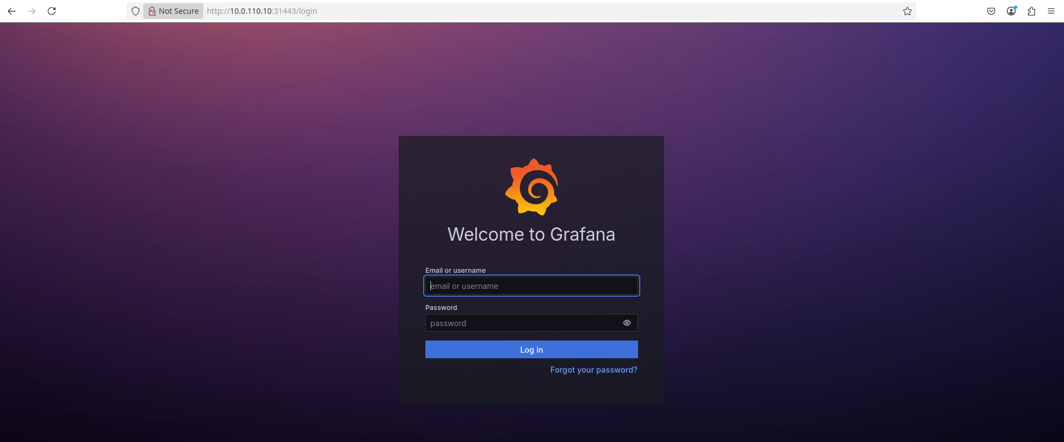
Task: Go back using the browser back arrow
Action: (x=12, y=11)
